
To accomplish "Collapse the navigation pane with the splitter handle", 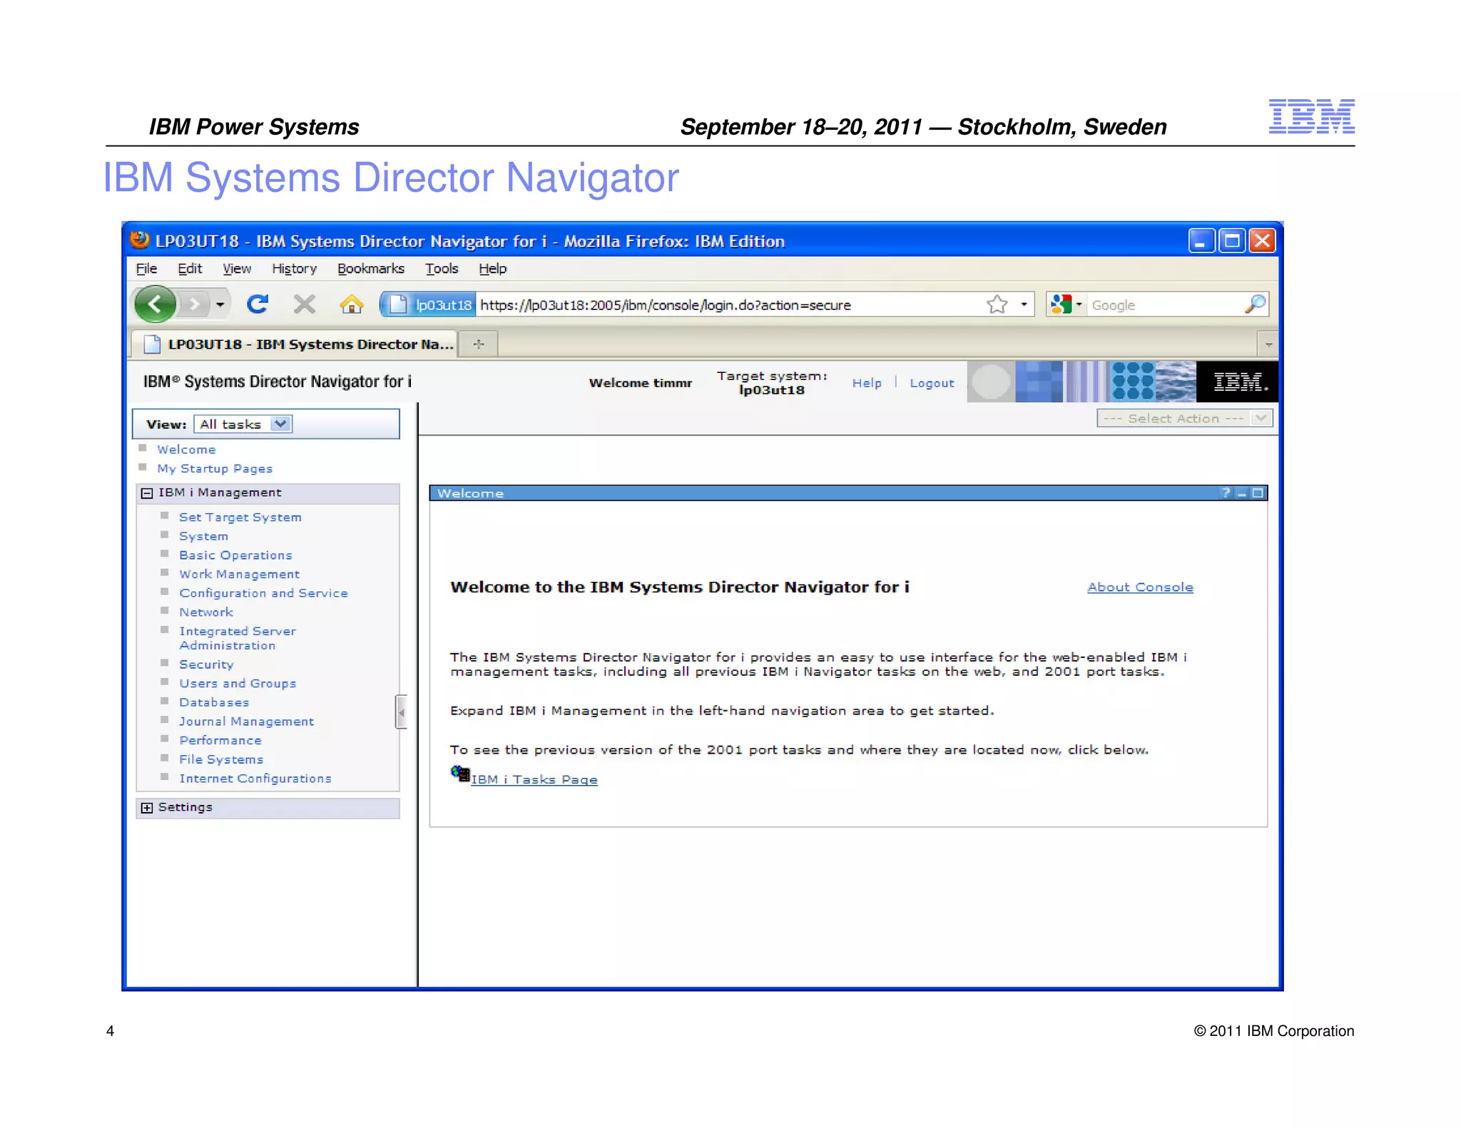I will click(402, 712).
